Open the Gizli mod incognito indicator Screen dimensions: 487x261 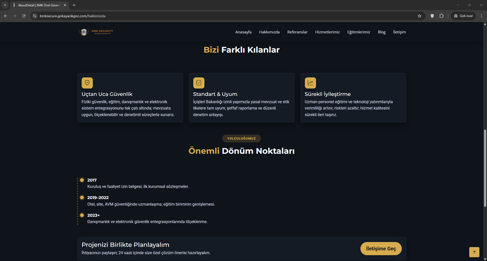[463, 16]
